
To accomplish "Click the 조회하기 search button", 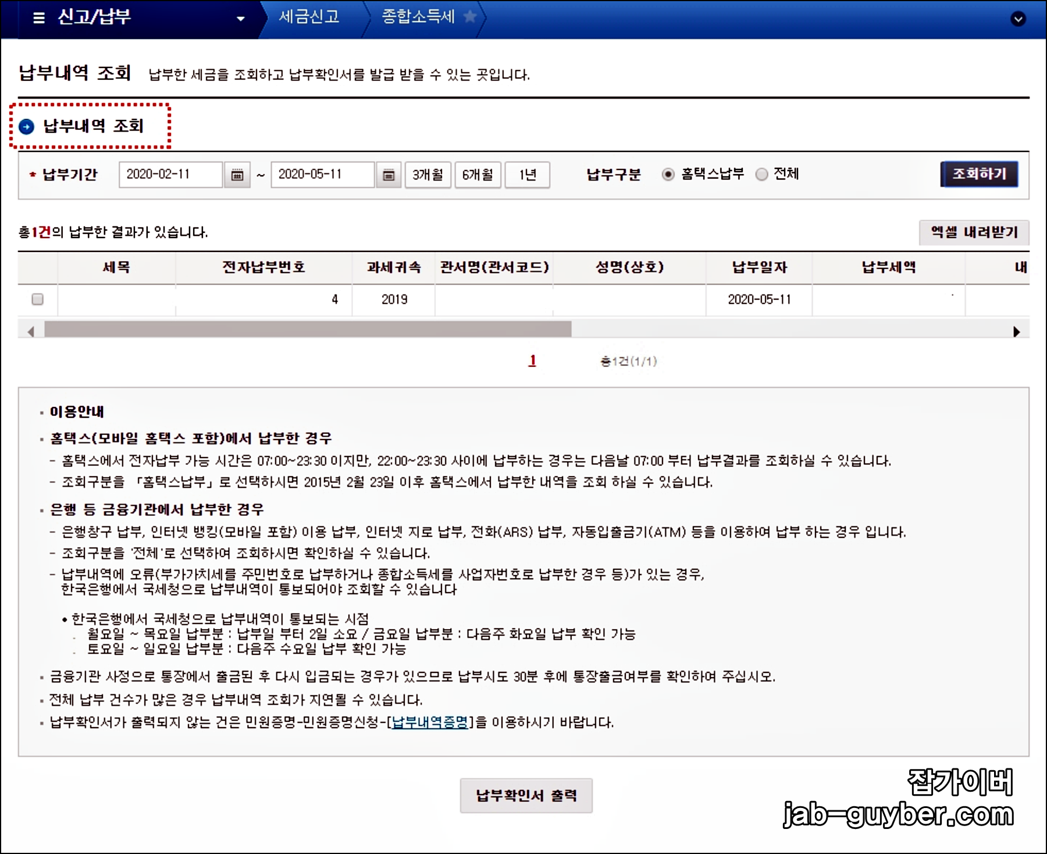I will click(x=979, y=173).
